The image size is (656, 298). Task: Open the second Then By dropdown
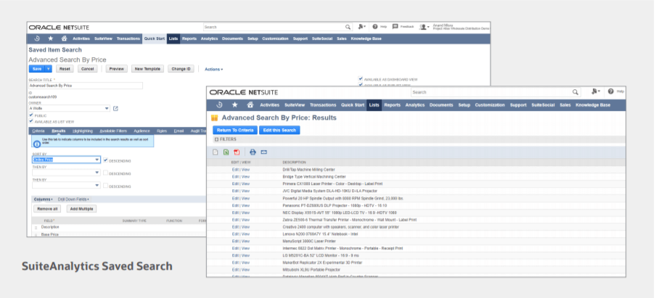point(97,186)
